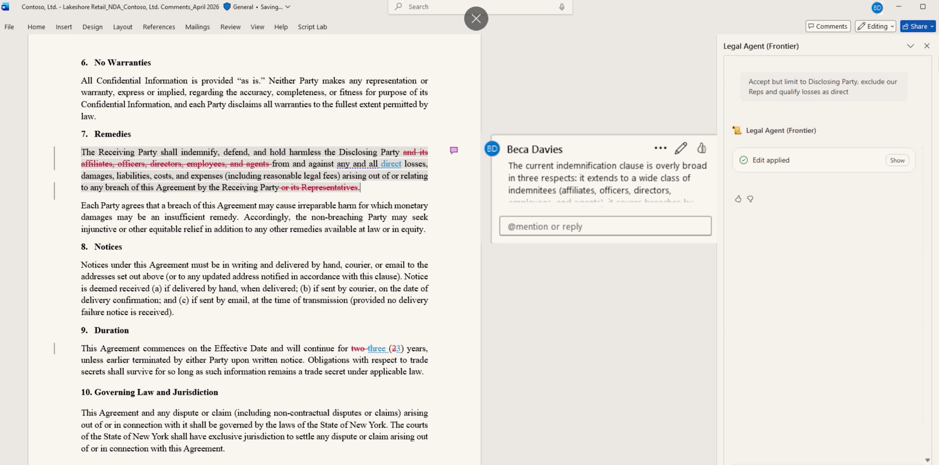The image size is (939, 465).
Task: Like the comment with thumbs-up icon
Action: [x=702, y=148]
